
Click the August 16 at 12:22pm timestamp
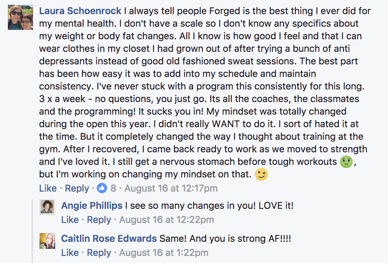166,220
